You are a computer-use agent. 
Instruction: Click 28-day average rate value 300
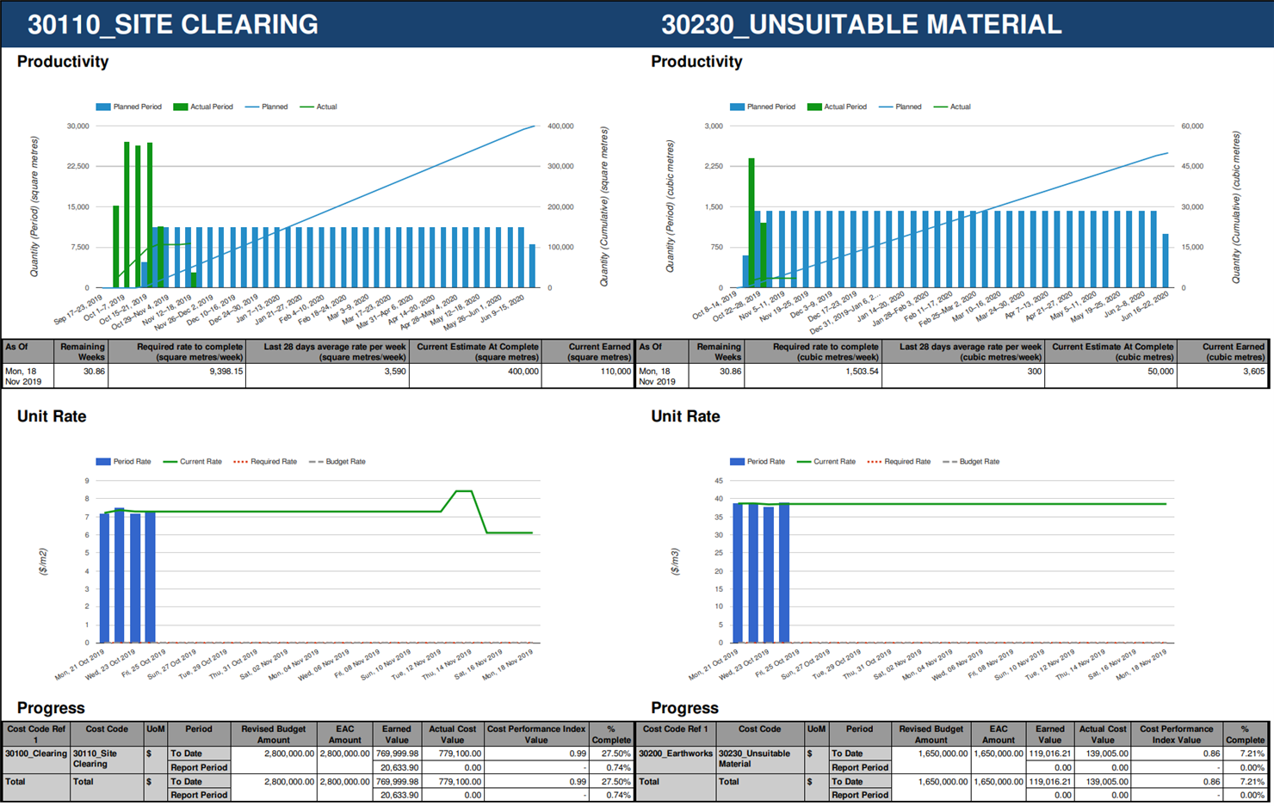click(x=1035, y=372)
